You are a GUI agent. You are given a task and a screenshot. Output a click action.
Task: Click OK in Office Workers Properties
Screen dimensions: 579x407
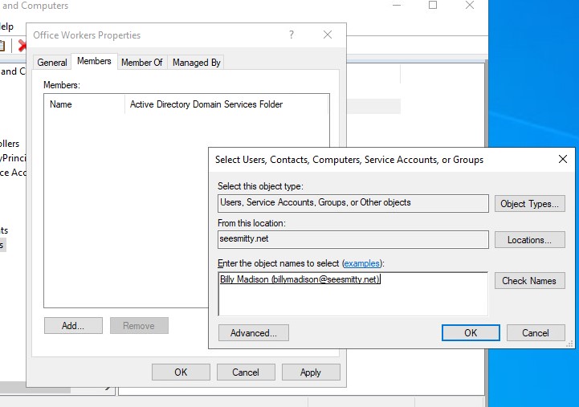pyautogui.click(x=181, y=372)
